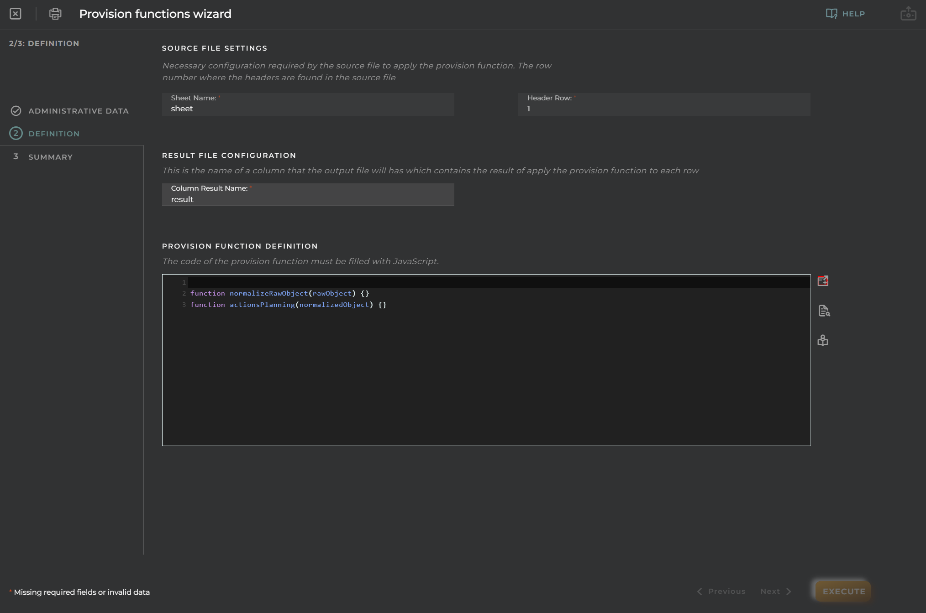
Task: Close the Provision functions wizard
Action: 16,14
